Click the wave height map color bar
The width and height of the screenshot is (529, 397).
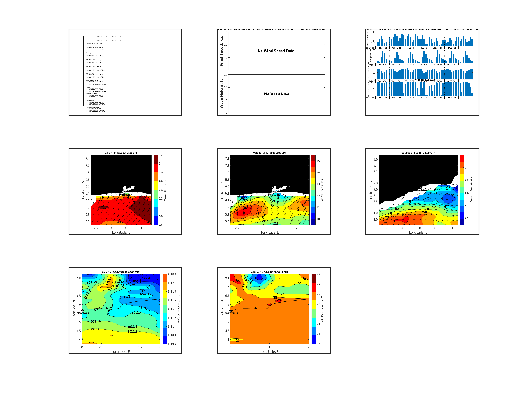click(x=155, y=190)
